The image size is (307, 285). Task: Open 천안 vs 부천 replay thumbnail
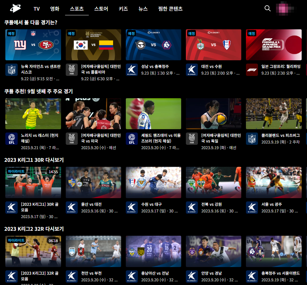pos(93,251)
